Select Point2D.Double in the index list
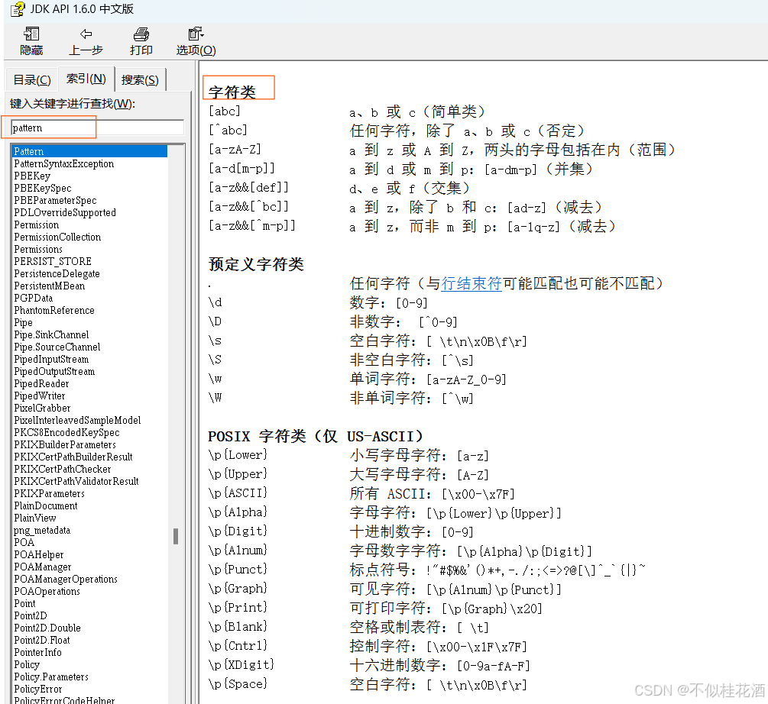 pos(47,628)
